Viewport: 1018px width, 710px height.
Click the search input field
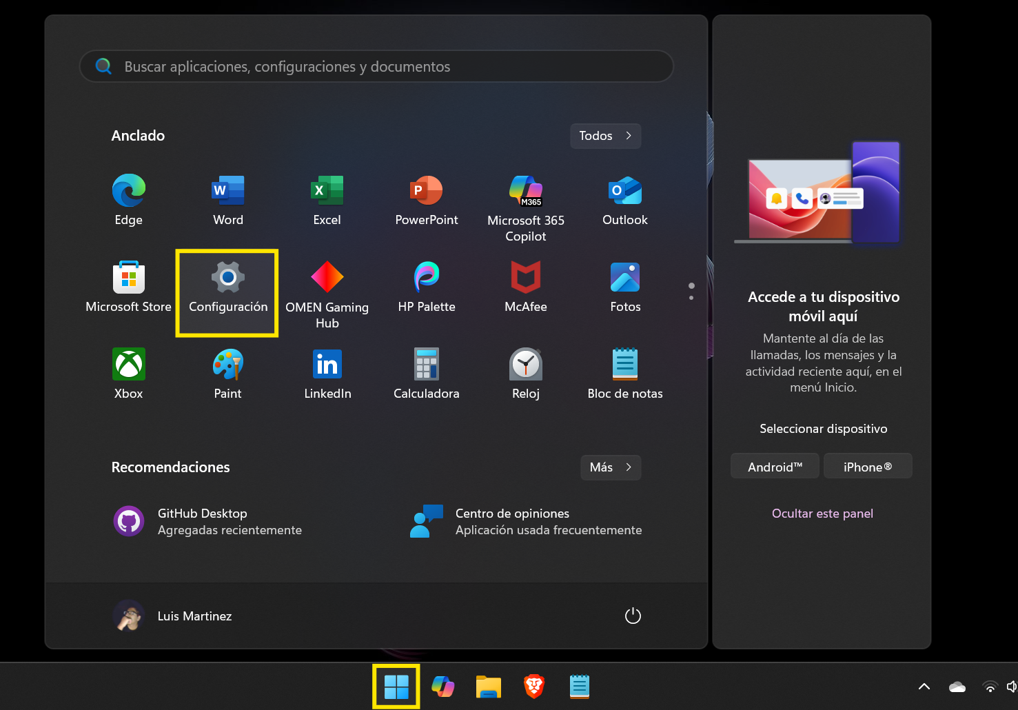click(x=376, y=66)
